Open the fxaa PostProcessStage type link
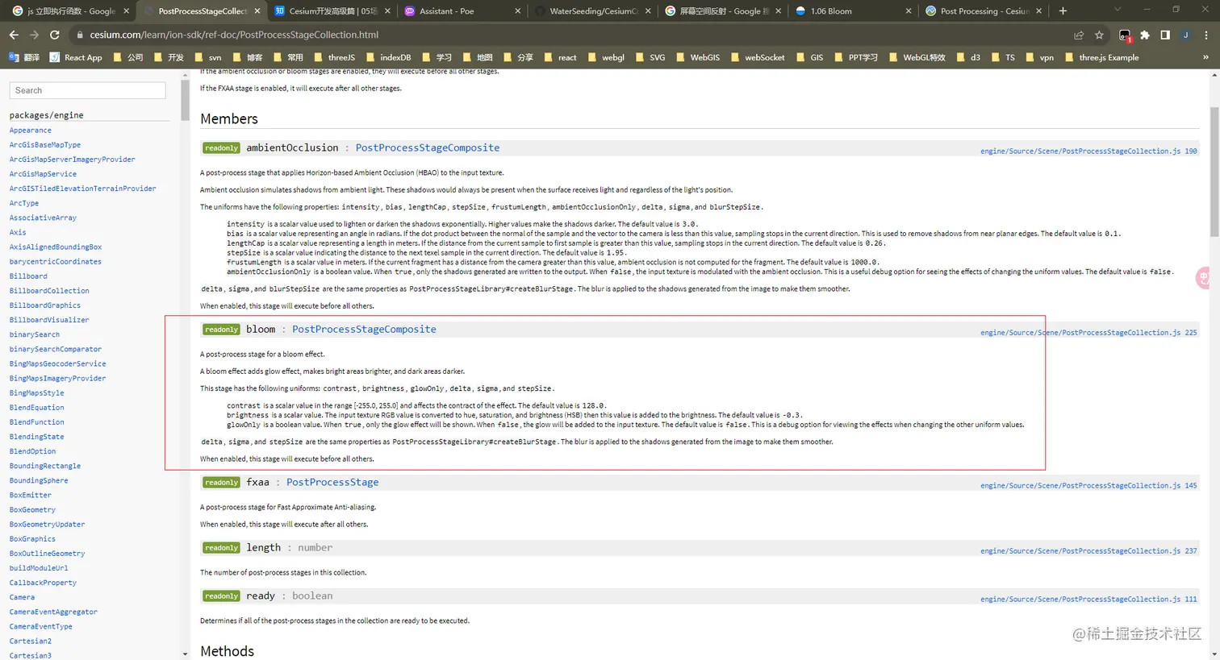 pyautogui.click(x=332, y=482)
